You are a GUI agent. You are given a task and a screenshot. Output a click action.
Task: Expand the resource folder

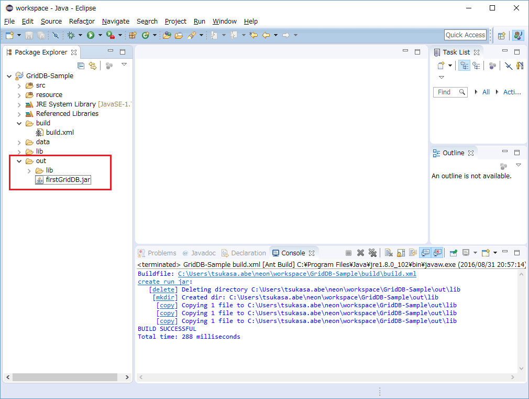19,95
